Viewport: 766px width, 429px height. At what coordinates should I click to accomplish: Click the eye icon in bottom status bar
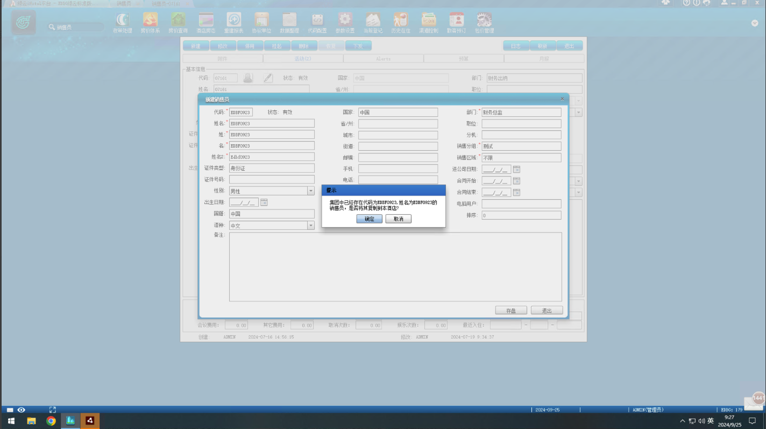tap(21, 410)
